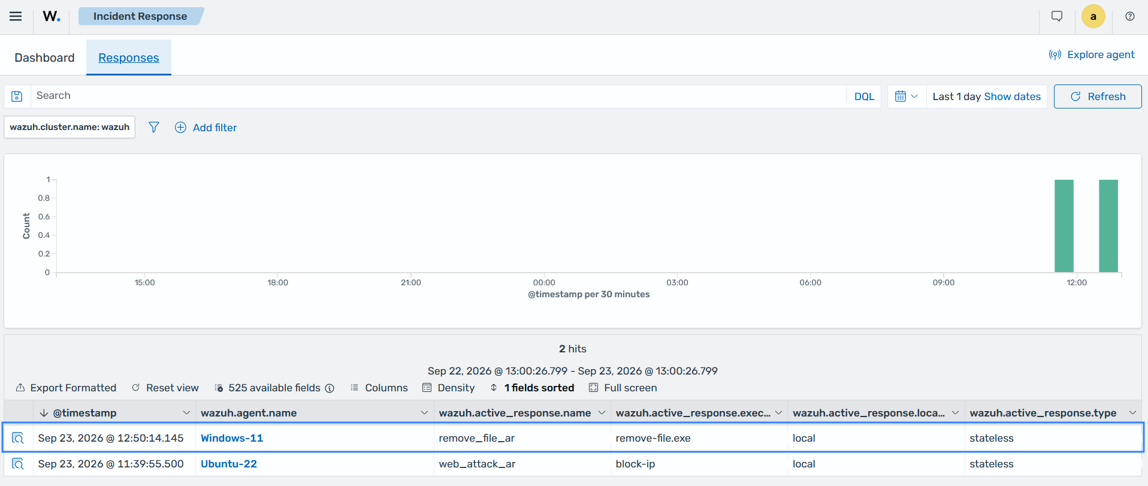Click the Incident Response breadcrumb
Screen dimensions: 1148x486
coord(140,16)
